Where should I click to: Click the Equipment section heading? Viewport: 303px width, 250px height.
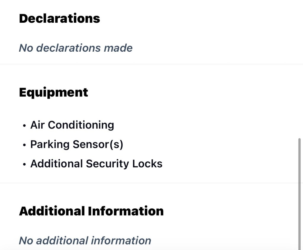[53, 92]
